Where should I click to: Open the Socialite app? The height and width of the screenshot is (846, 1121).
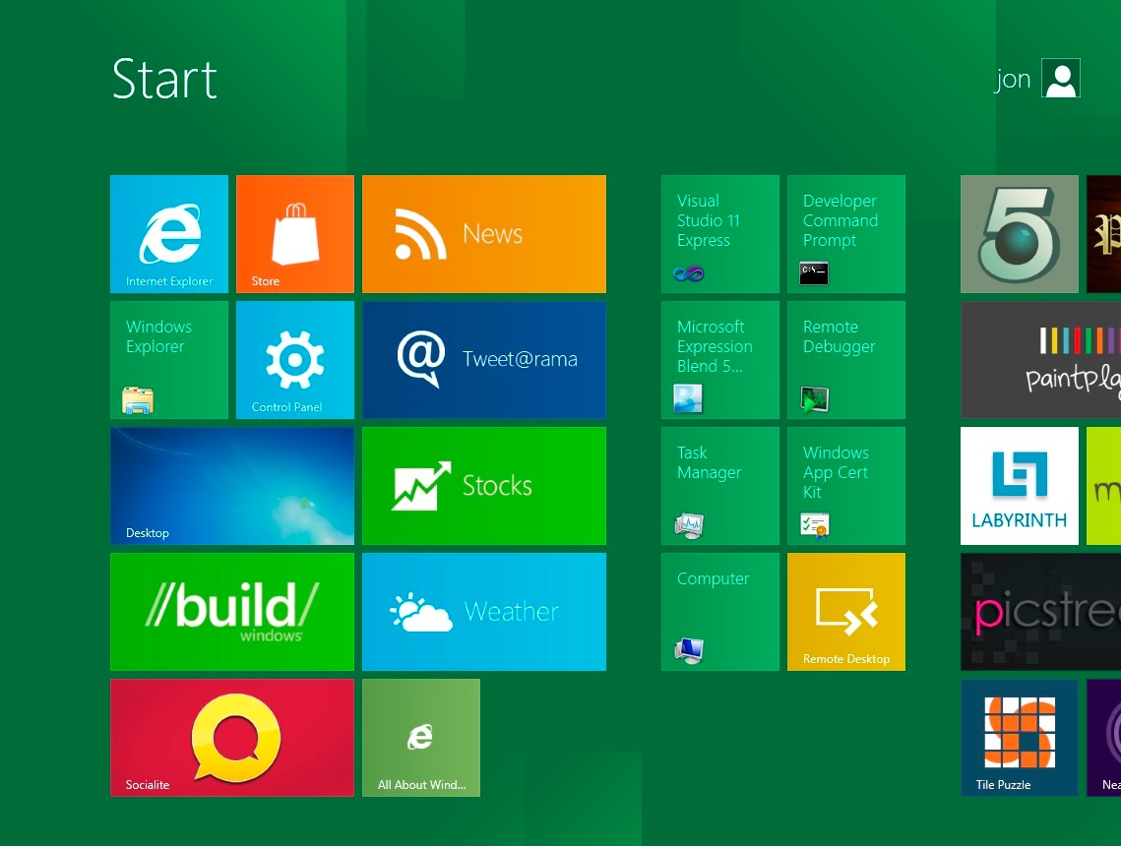pyautogui.click(x=231, y=737)
